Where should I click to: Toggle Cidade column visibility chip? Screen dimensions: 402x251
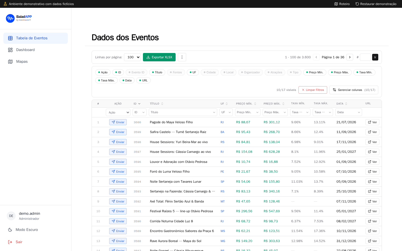coord(210,72)
